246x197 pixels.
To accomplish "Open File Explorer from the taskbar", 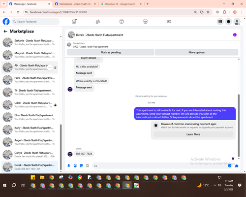I will click(x=42, y=177).
